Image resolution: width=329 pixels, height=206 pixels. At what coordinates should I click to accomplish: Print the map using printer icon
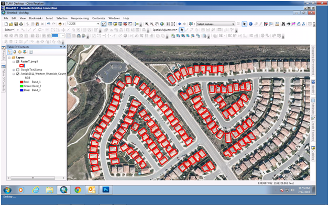pyautogui.click(x=21, y=24)
